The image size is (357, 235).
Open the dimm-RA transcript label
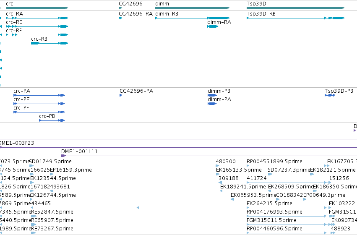pos(219,22)
